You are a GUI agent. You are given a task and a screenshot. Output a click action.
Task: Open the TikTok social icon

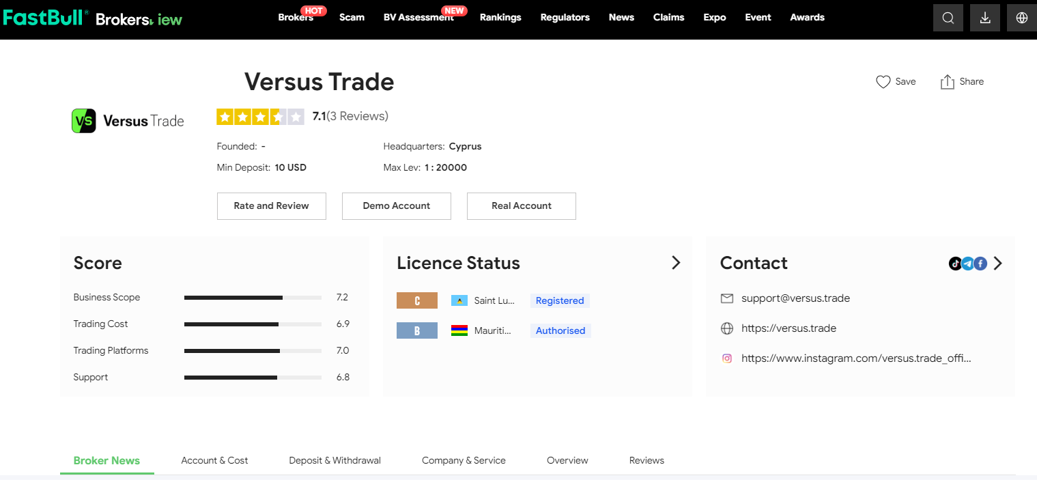[955, 264]
